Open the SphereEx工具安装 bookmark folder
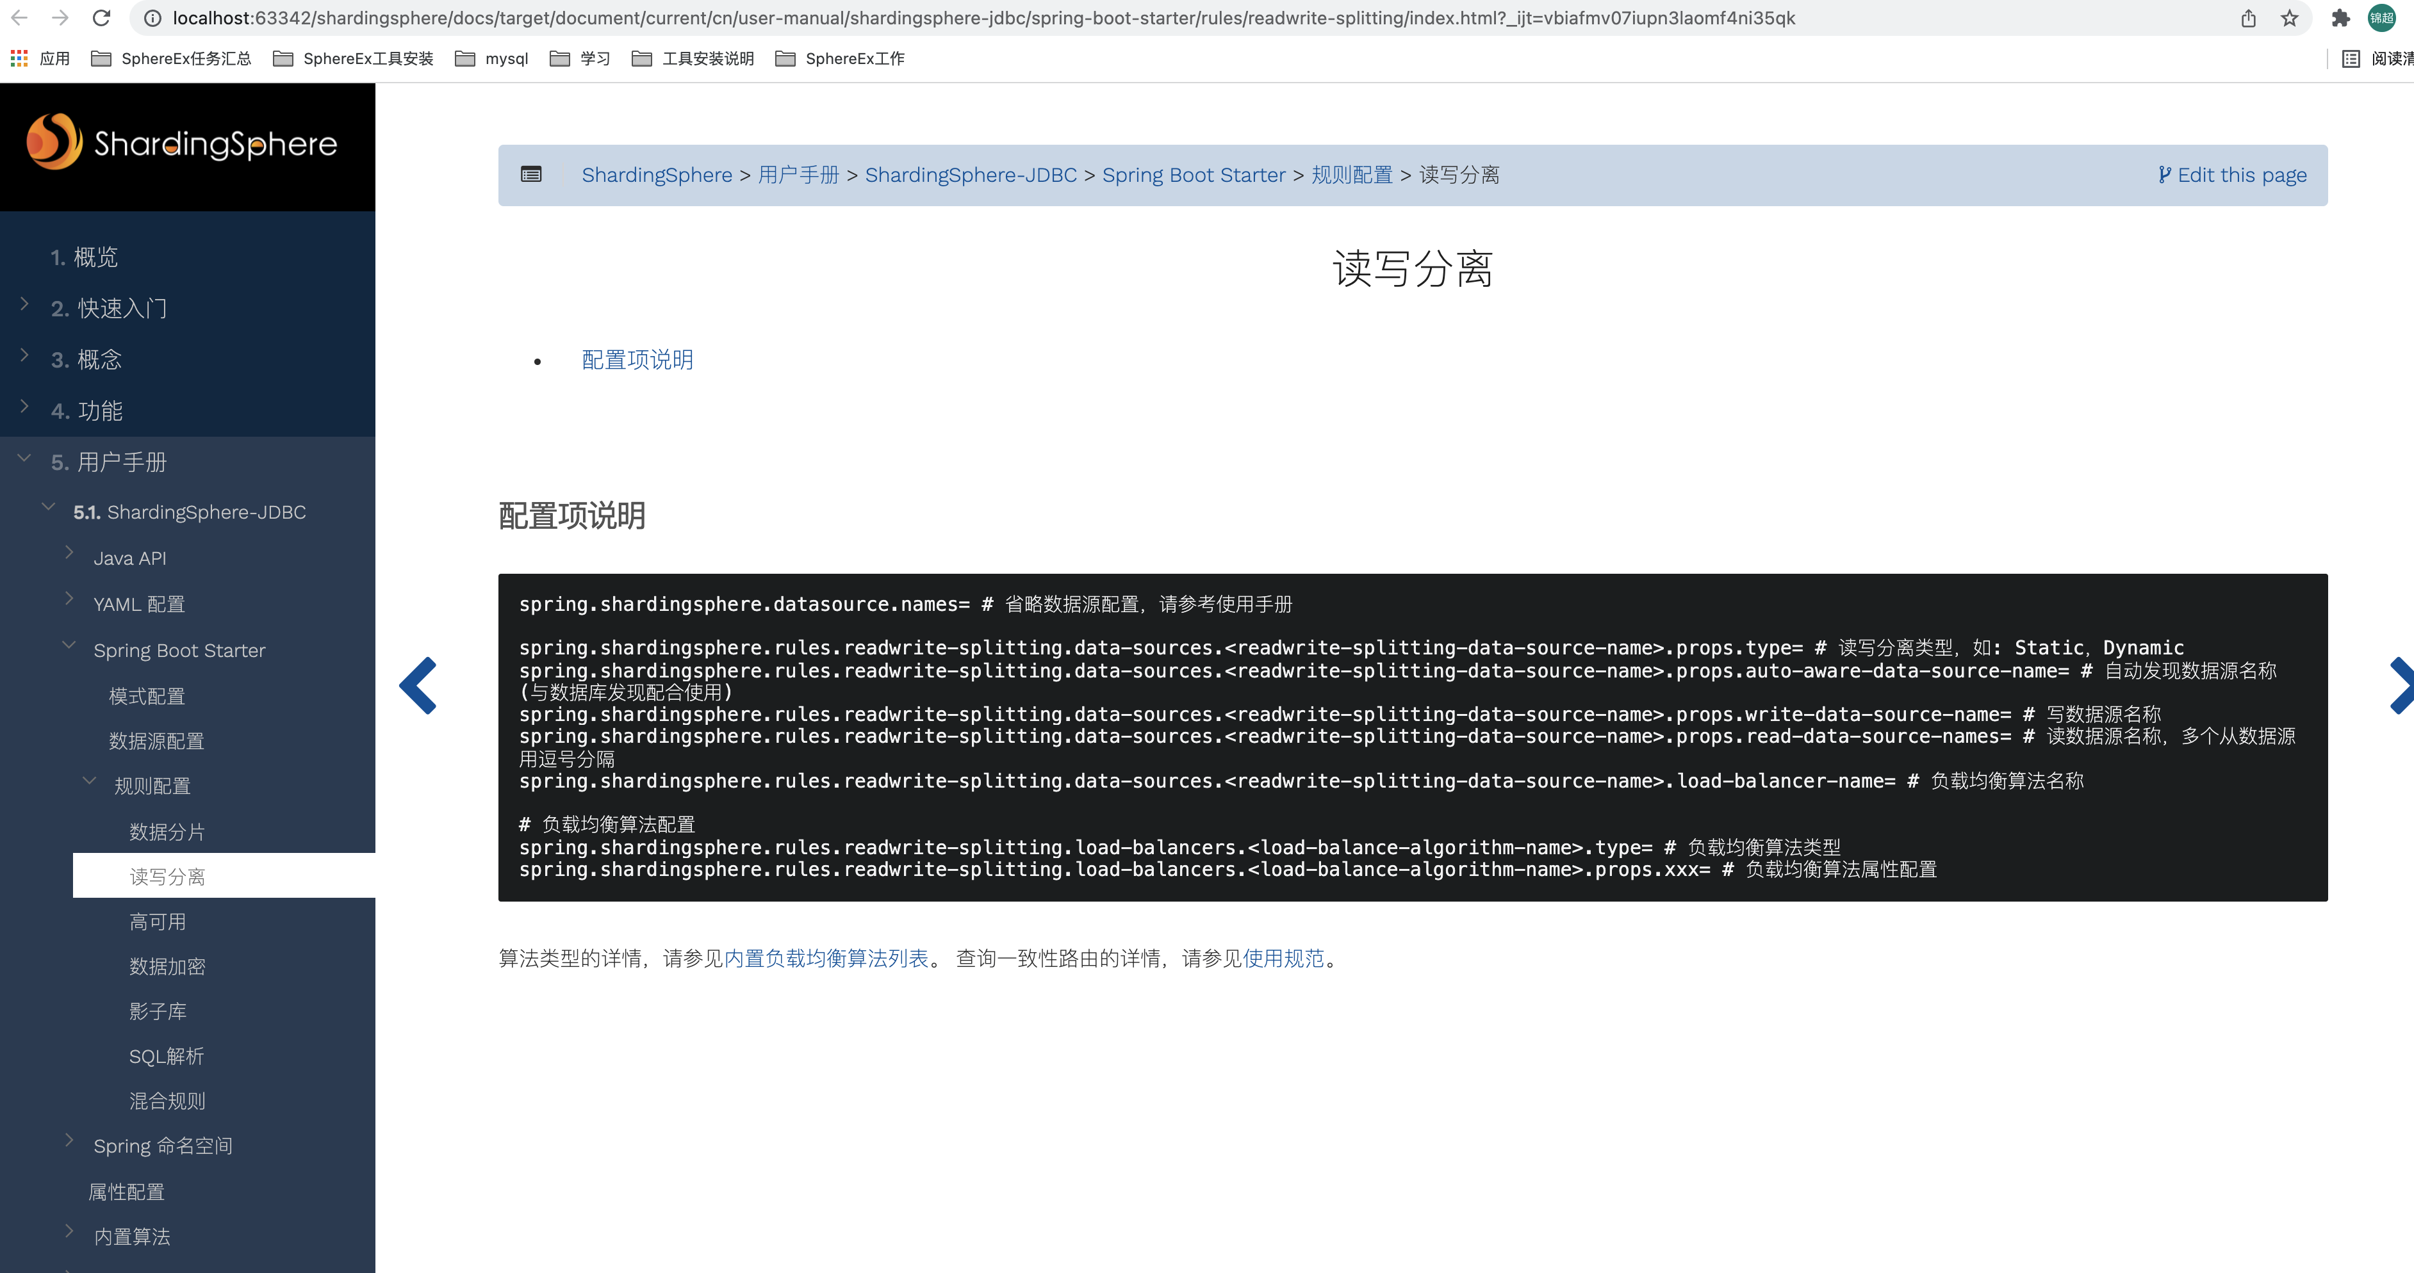The height and width of the screenshot is (1273, 2414). [353, 59]
